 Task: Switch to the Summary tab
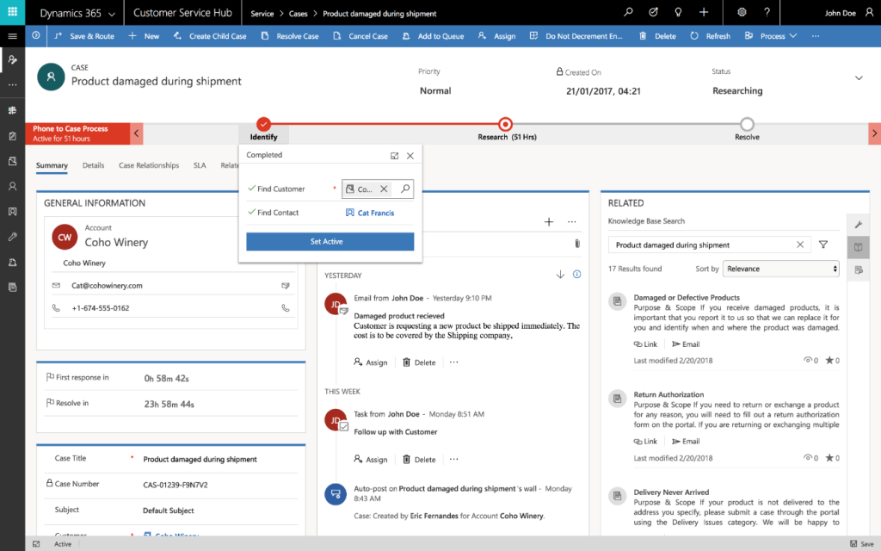tap(52, 165)
